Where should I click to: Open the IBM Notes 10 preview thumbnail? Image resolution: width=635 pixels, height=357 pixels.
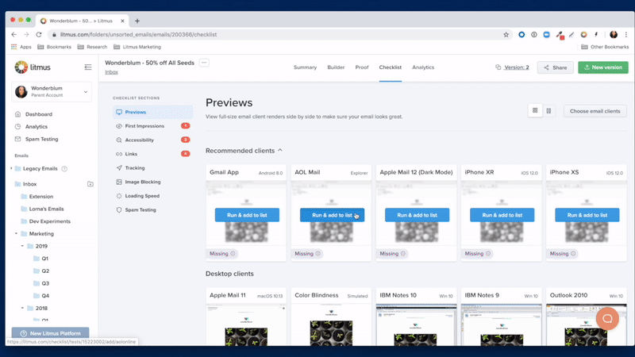(416, 325)
